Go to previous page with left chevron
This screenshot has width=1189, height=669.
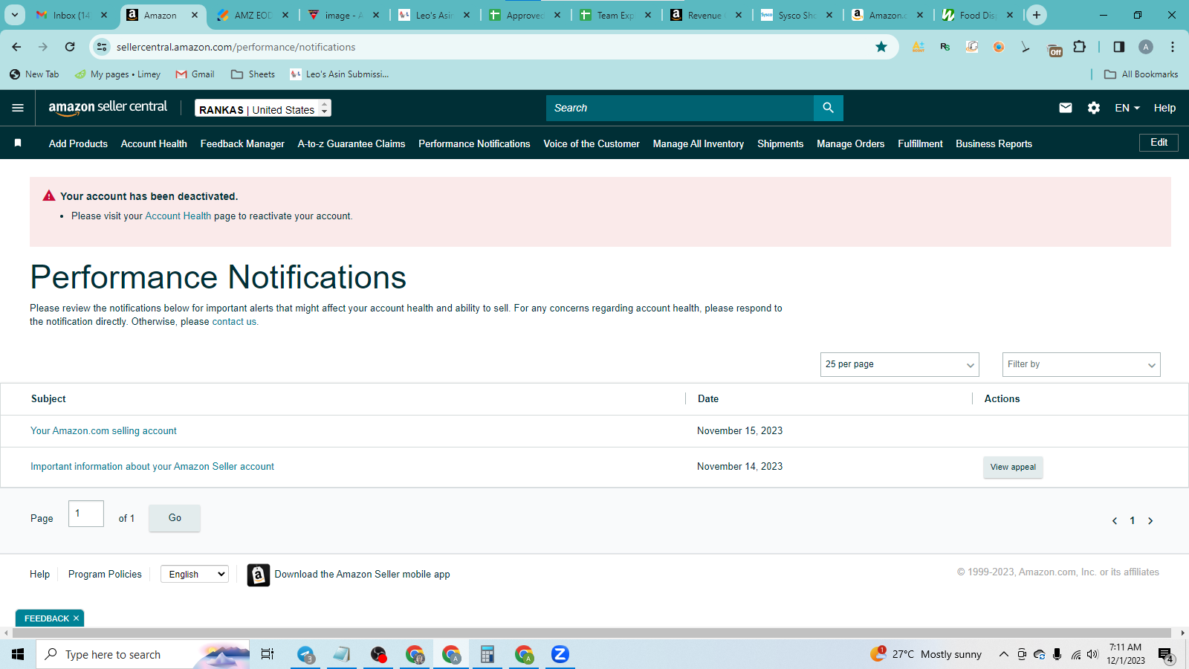coord(1115,520)
